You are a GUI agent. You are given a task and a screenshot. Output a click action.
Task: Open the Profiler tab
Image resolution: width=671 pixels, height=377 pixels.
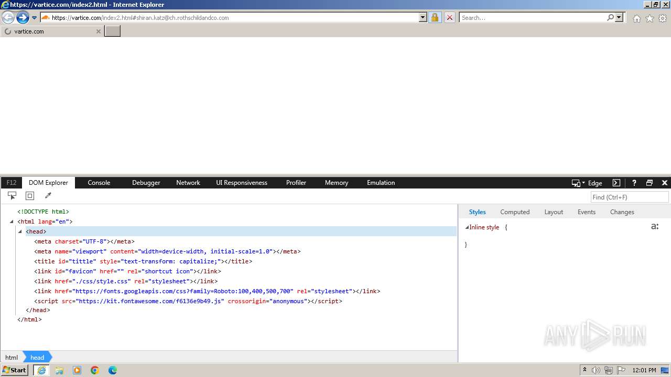[296, 183]
